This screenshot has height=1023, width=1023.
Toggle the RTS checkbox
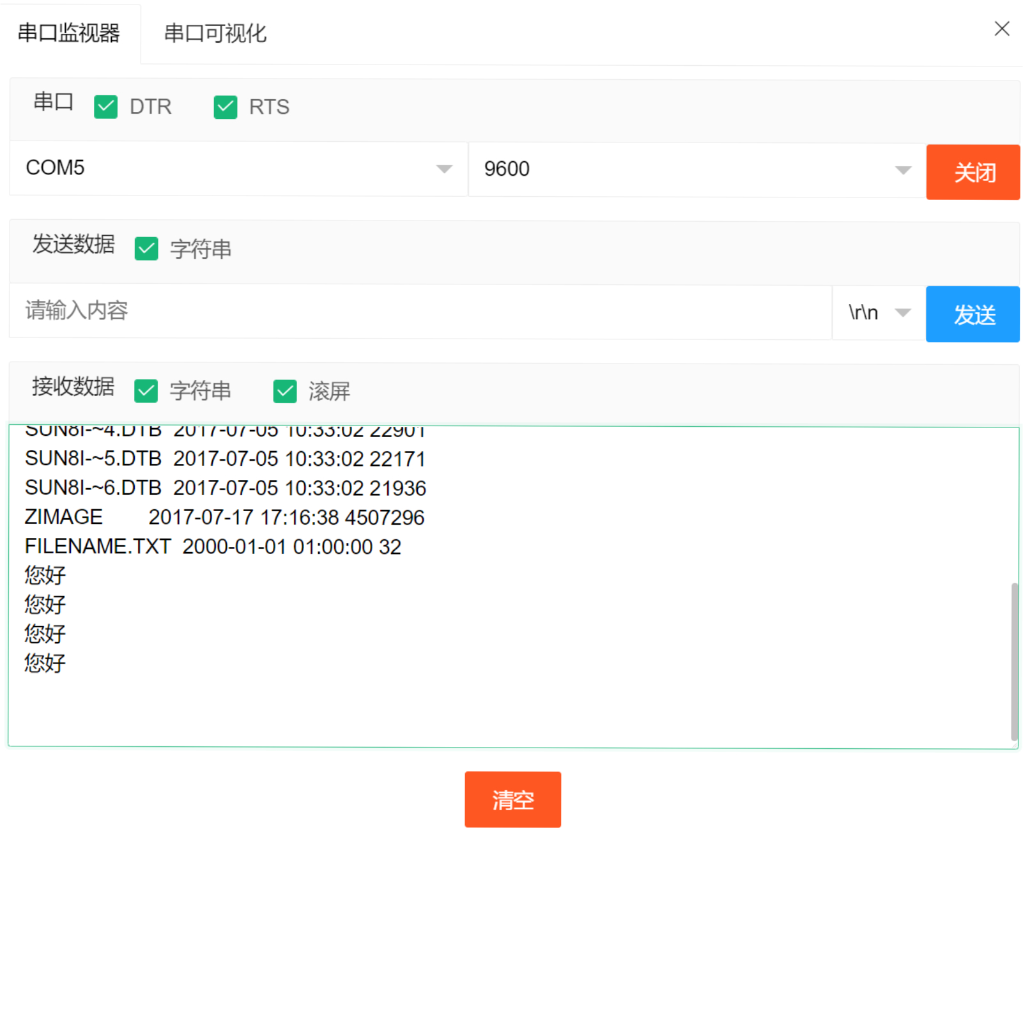pos(226,107)
